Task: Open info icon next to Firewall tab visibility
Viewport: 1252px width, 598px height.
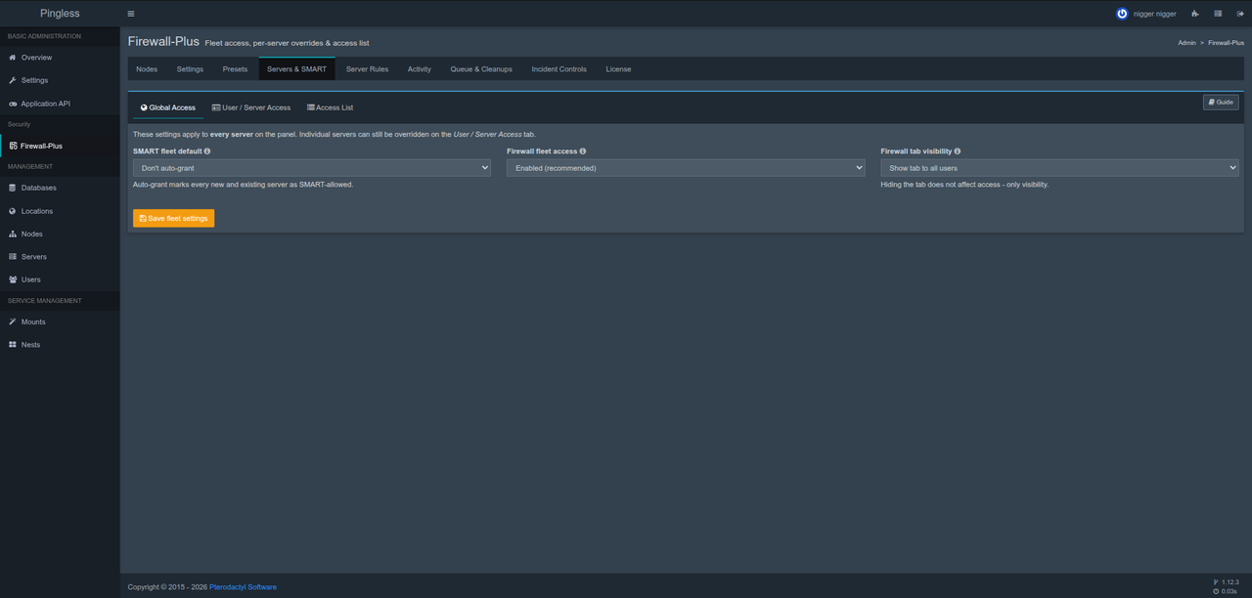Action: coord(958,151)
